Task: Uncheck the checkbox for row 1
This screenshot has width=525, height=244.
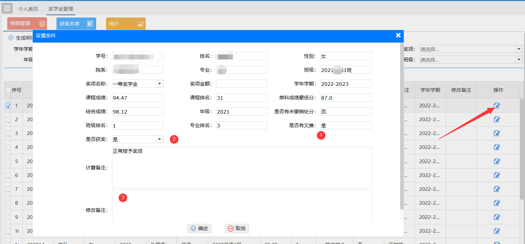Action: point(8,106)
